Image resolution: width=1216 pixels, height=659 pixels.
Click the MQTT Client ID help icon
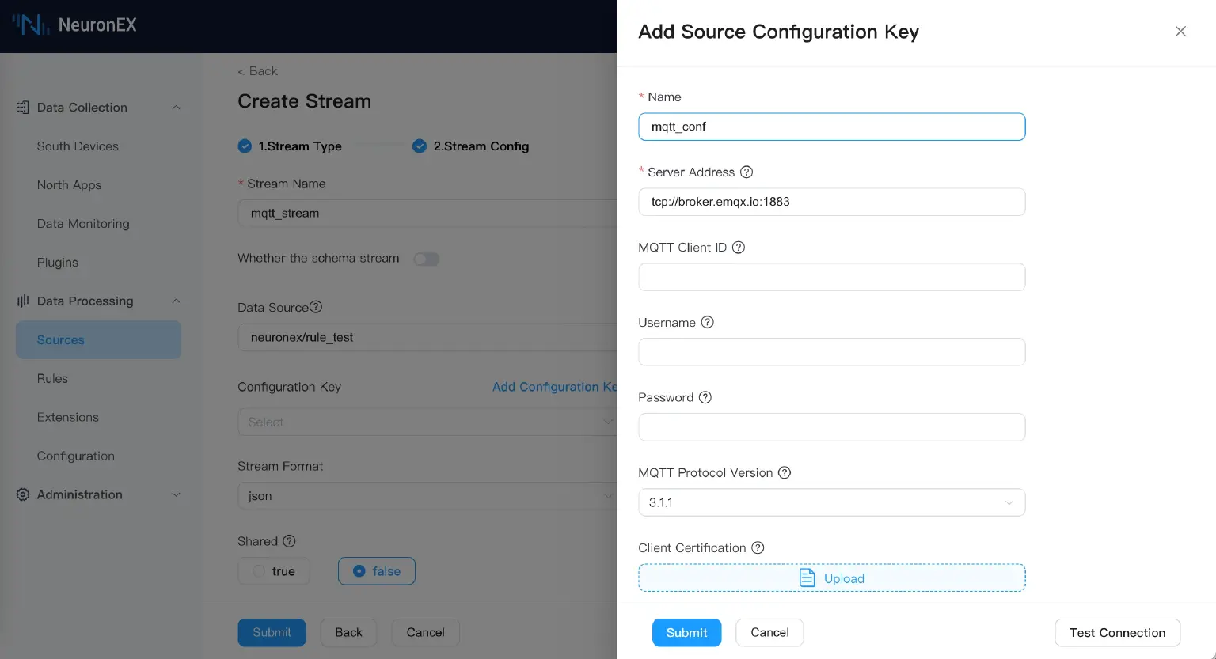coord(738,247)
